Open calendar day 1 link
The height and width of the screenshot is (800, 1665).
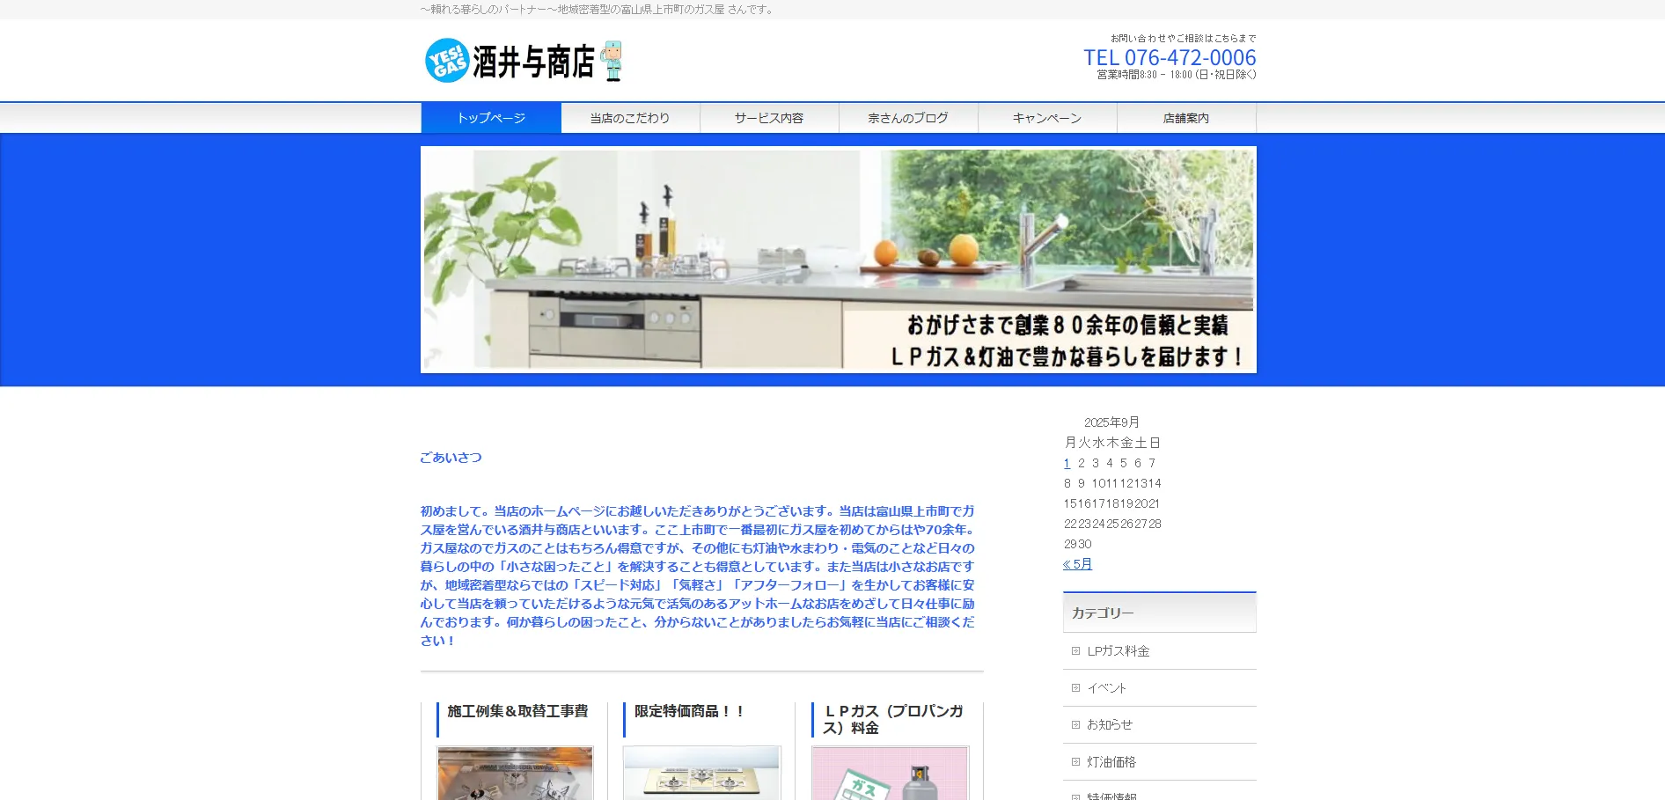pyautogui.click(x=1067, y=463)
